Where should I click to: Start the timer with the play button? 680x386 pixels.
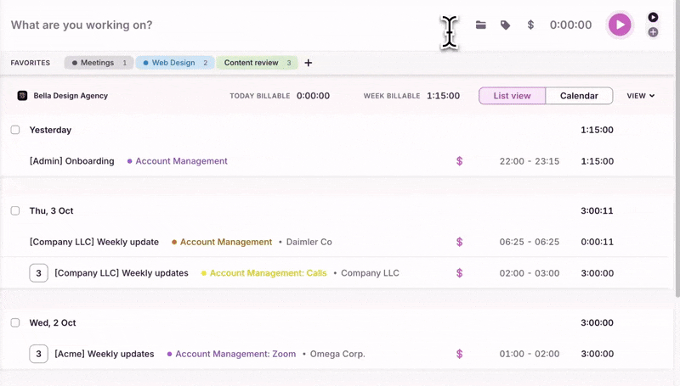[x=620, y=25]
